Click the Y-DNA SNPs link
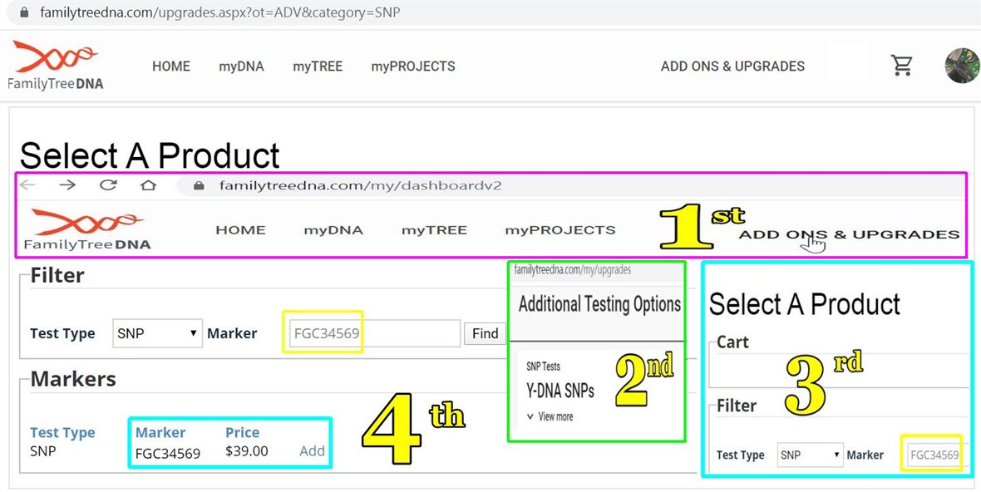This screenshot has width=981, height=492. (560, 390)
